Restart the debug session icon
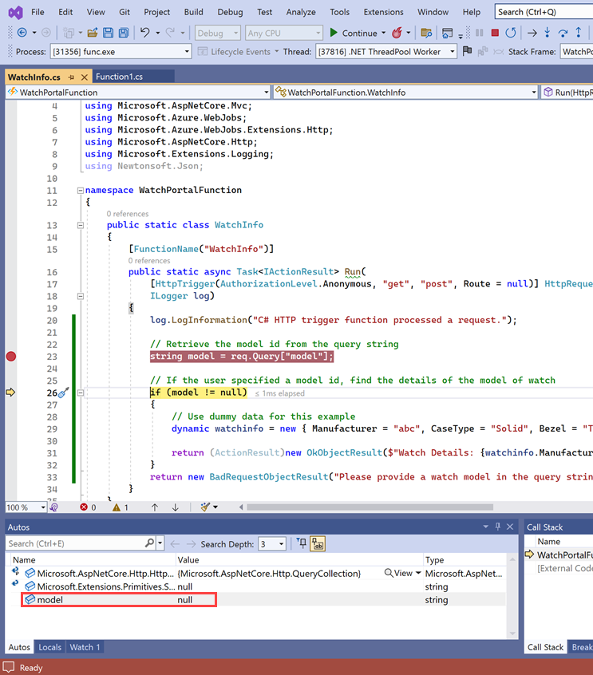 point(510,33)
